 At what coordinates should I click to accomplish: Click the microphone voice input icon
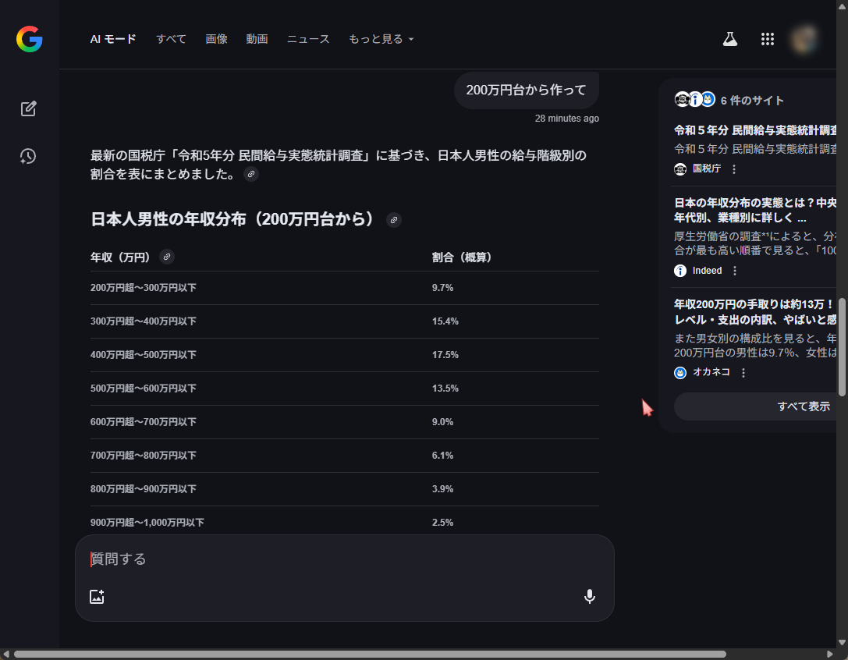click(x=590, y=597)
